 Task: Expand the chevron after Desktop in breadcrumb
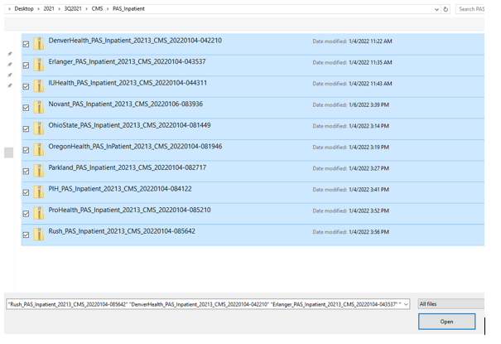[38, 9]
